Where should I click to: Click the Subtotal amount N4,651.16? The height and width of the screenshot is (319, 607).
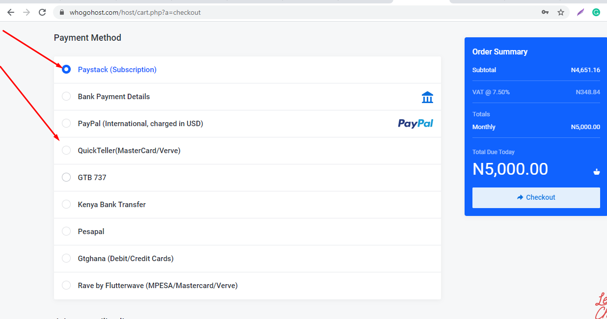click(x=585, y=70)
